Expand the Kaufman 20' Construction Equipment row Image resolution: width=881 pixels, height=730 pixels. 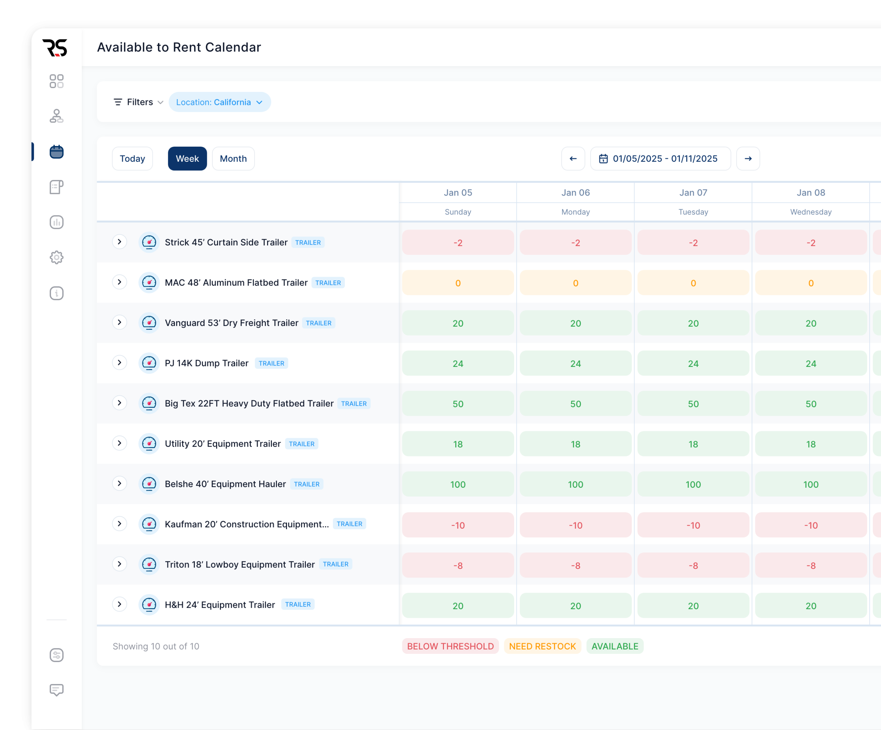(119, 523)
